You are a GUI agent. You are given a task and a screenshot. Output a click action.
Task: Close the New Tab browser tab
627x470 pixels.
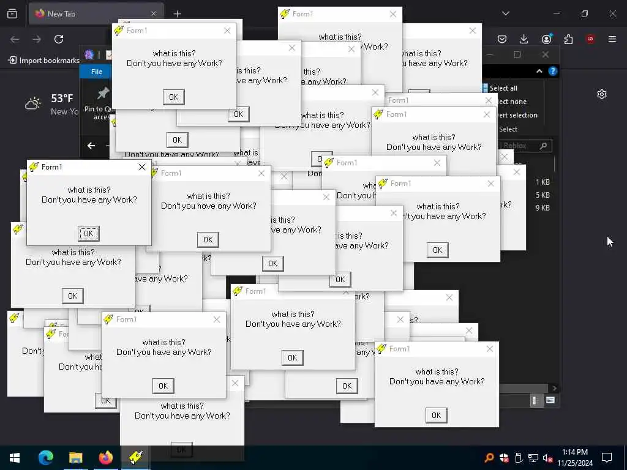(x=154, y=13)
